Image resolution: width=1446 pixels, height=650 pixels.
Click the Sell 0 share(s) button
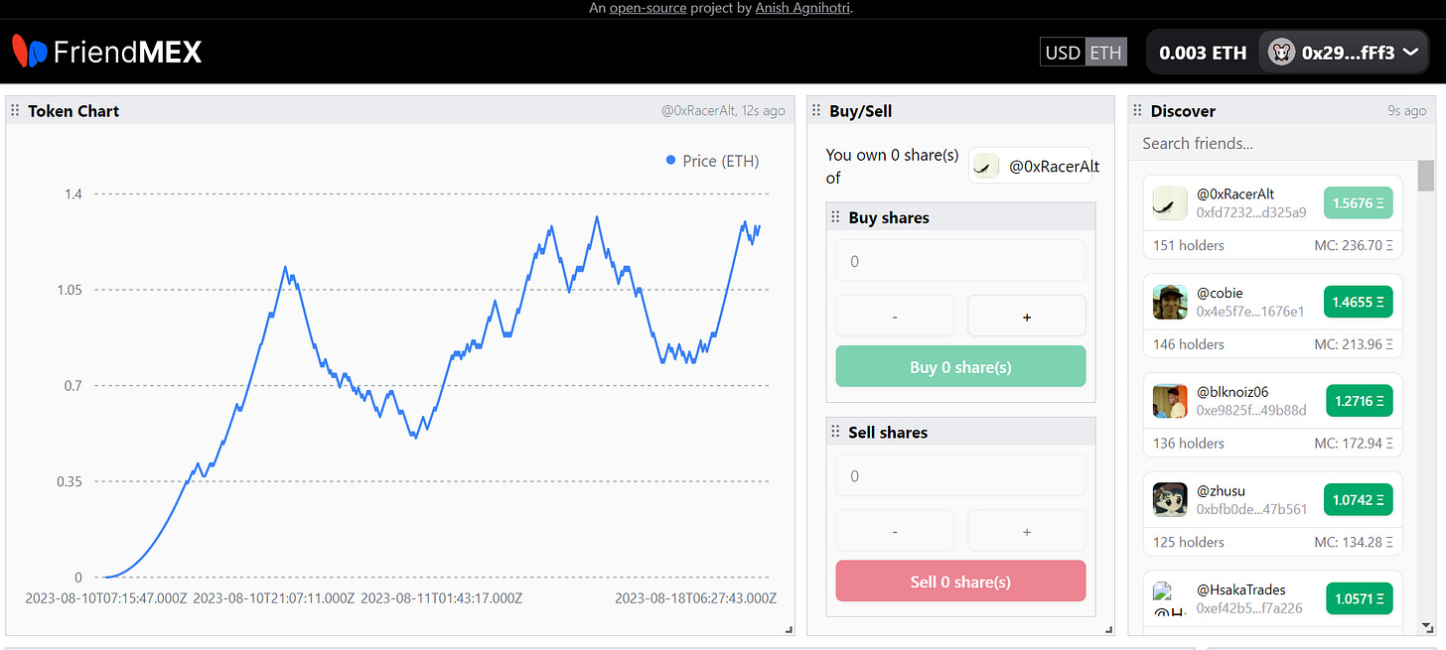click(960, 581)
